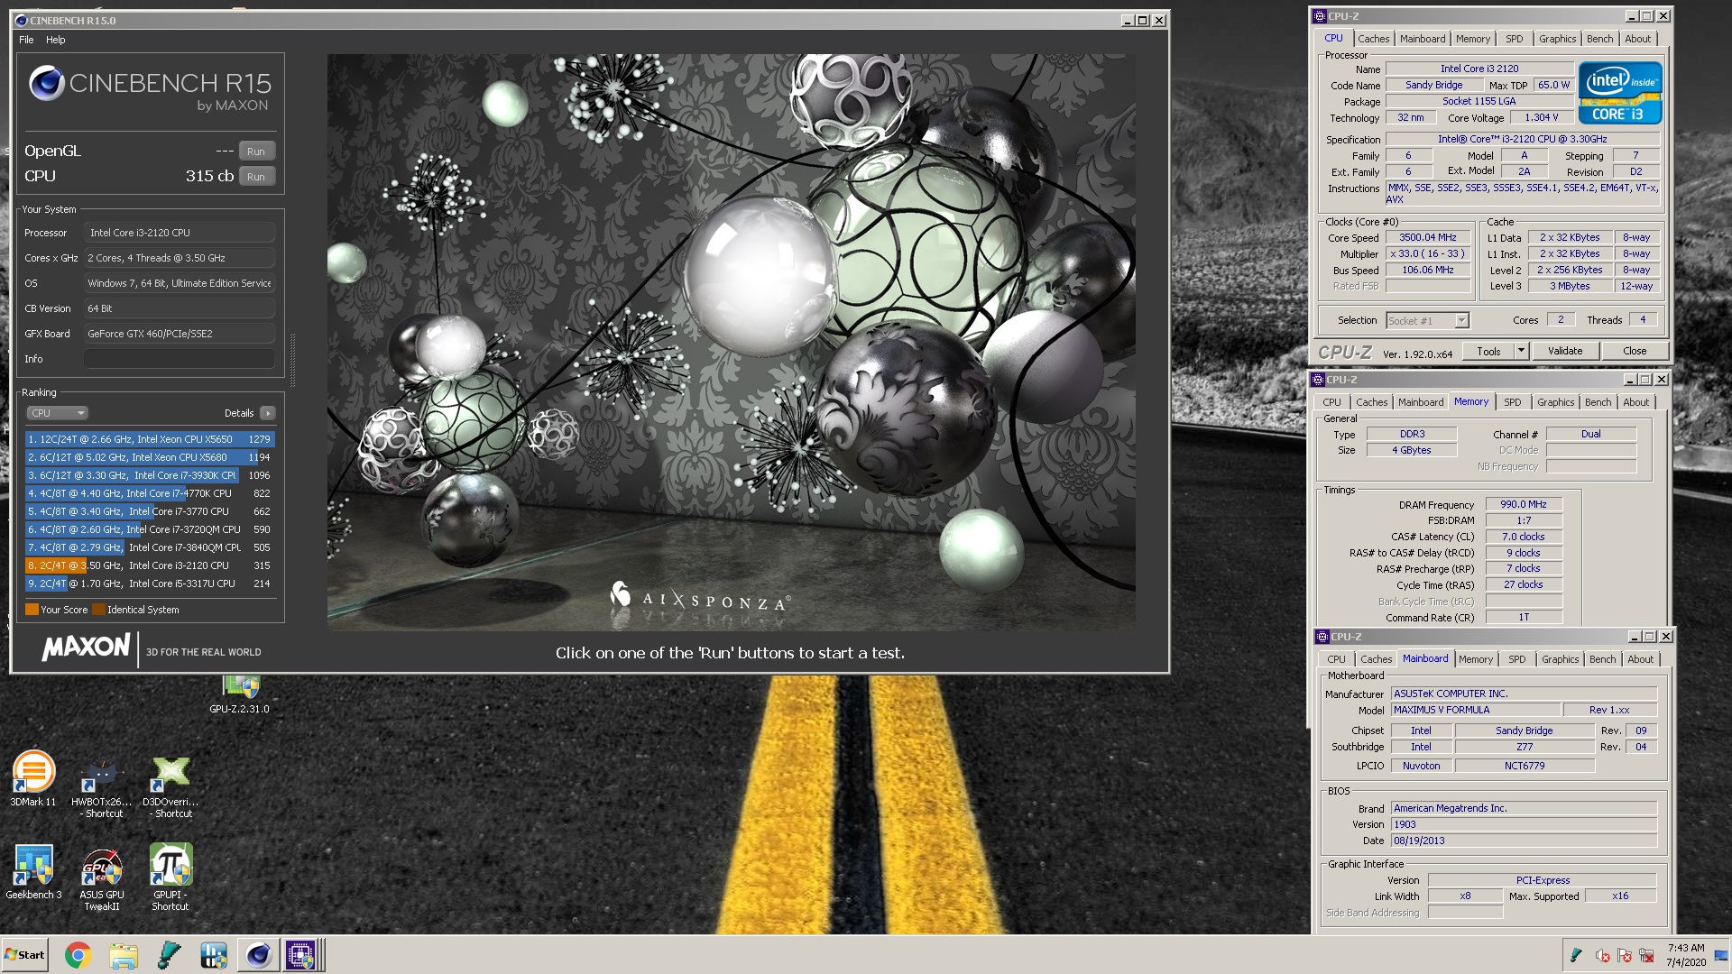Click the rendered scene preview image
Screen dimensions: 1732x974
731,342
